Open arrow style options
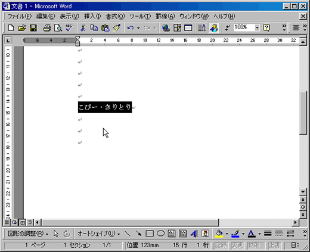 290,234
